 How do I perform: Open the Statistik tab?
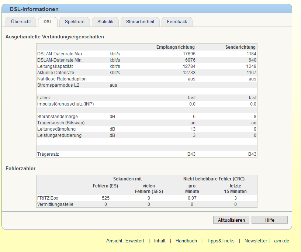[x=105, y=22]
